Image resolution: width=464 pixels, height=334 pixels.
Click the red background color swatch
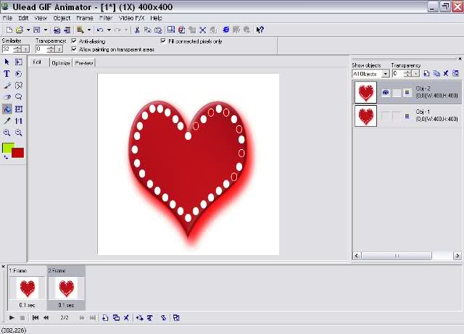point(17,153)
